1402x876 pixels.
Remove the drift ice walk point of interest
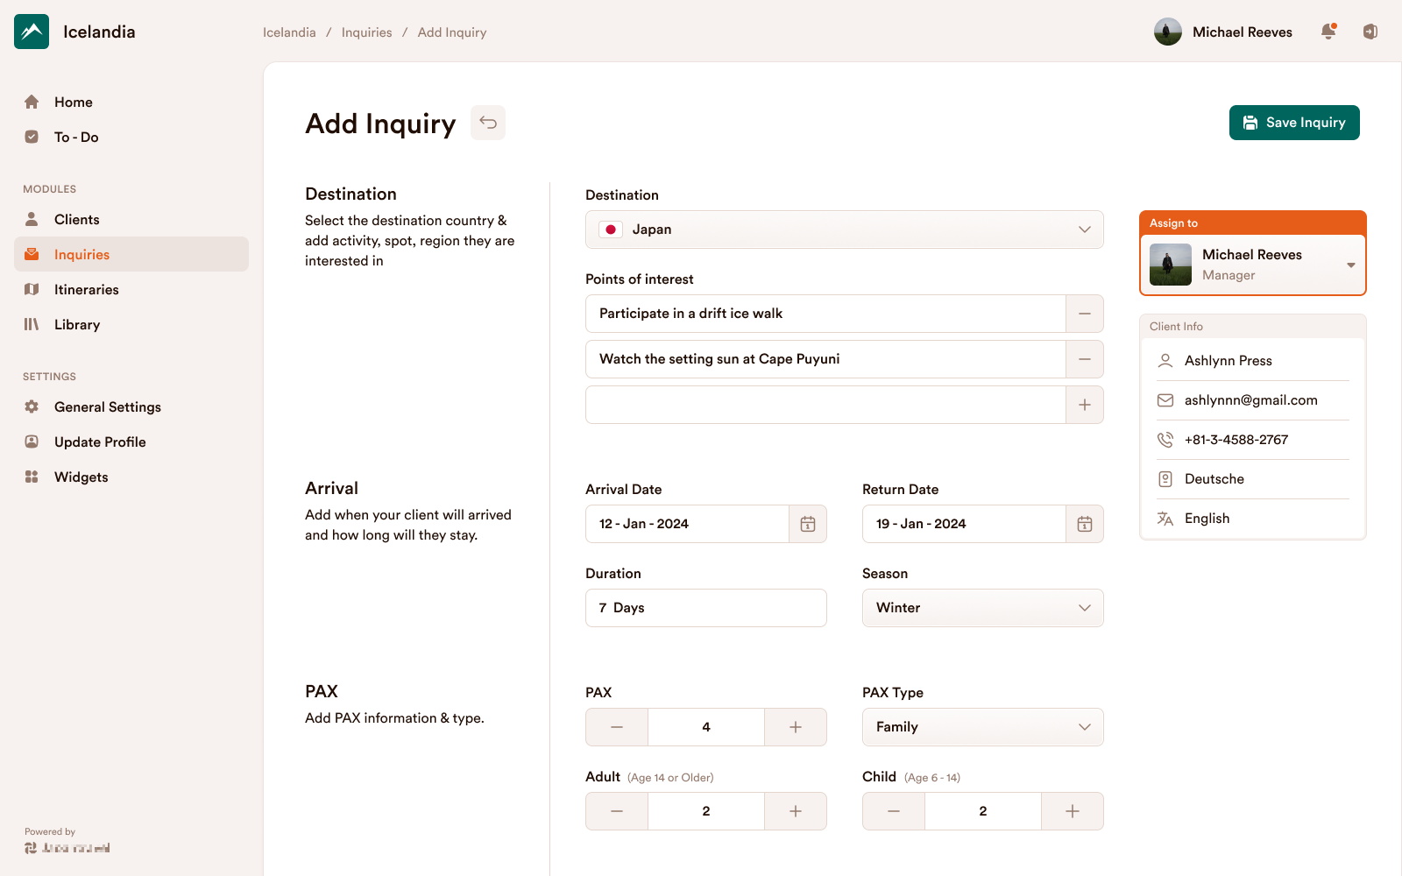tap(1085, 314)
